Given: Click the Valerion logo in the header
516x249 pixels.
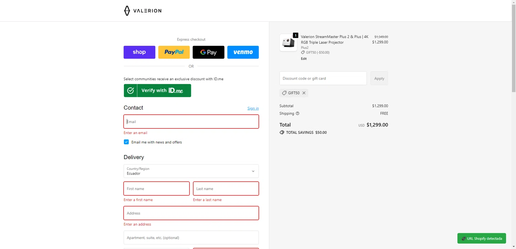Looking at the screenshot, I should tap(142, 11).
